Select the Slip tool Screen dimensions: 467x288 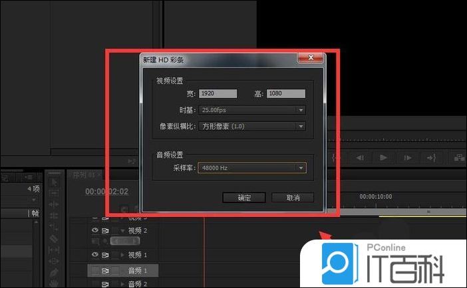(x=54, y=250)
